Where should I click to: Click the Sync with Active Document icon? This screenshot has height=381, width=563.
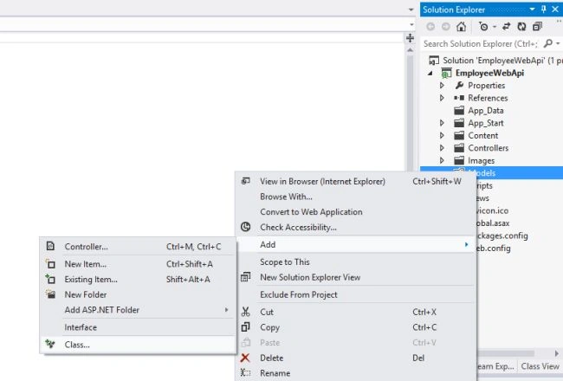click(507, 26)
